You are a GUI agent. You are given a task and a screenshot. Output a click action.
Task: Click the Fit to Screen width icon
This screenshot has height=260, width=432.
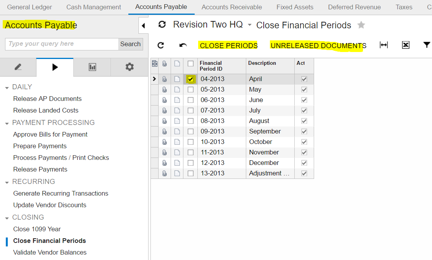tap(384, 45)
